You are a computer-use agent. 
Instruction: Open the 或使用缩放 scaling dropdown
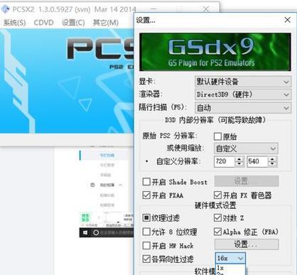pyautogui.click(x=246, y=149)
